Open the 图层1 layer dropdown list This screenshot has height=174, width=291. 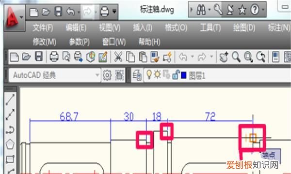[x=217, y=75]
